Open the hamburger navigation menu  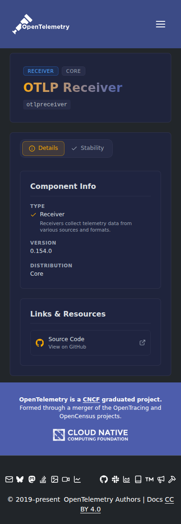tap(161, 24)
